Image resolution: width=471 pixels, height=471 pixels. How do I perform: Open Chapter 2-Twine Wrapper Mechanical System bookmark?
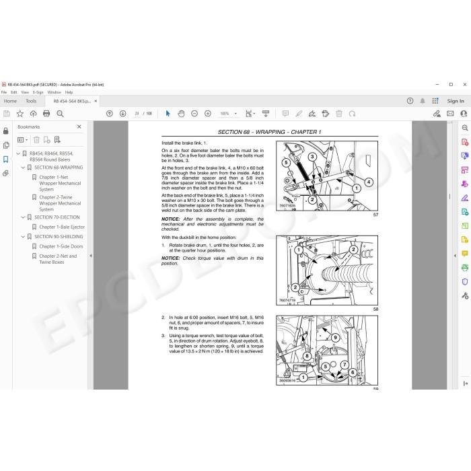click(x=60, y=203)
